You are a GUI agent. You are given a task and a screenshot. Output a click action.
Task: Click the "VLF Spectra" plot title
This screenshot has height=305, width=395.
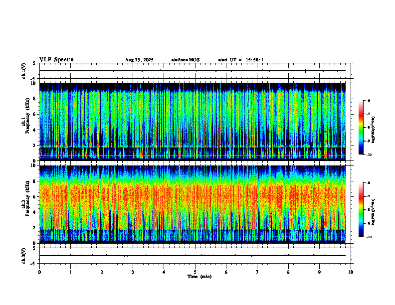[x=56, y=60]
